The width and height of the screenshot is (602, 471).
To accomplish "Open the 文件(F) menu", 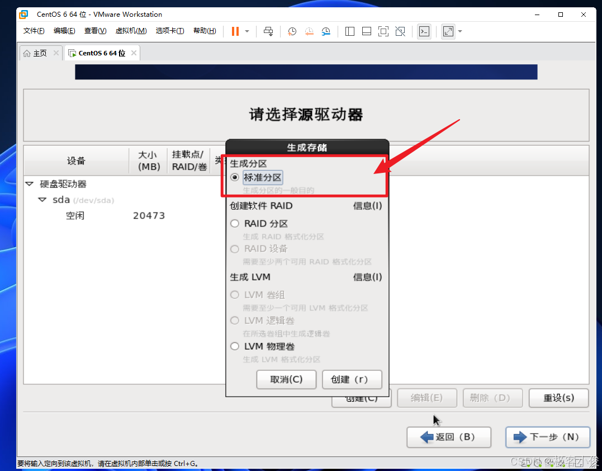I will 34,31.
